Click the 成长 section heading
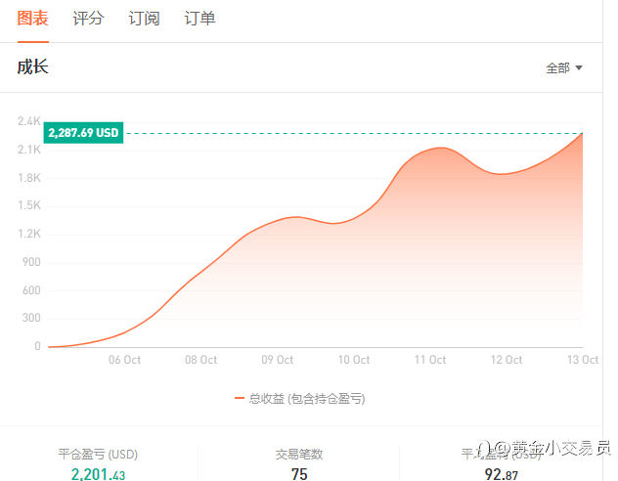Image resolution: width=618 pixels, height=481 pixels. click(32, 67)
